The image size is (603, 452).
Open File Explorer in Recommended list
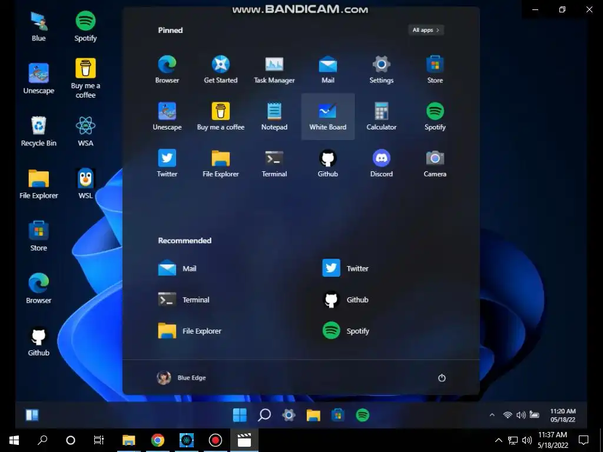pyautogui.click(x=190, y=331)
